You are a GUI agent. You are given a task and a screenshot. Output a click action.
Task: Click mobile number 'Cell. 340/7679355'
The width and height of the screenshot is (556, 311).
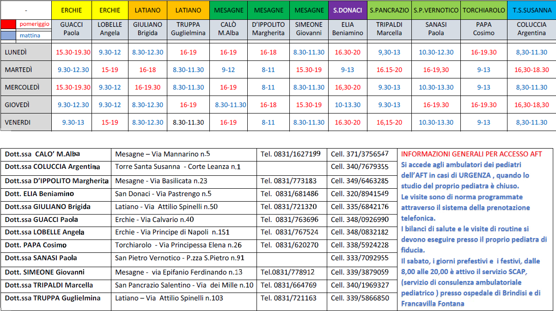(360, 167)
